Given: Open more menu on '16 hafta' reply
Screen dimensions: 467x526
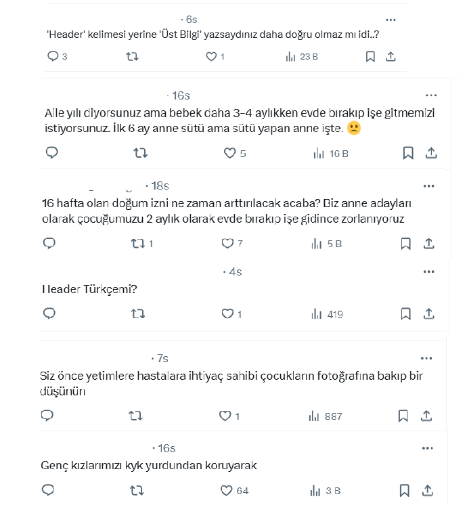Looking at the screenshot, I should coord(428,185).
